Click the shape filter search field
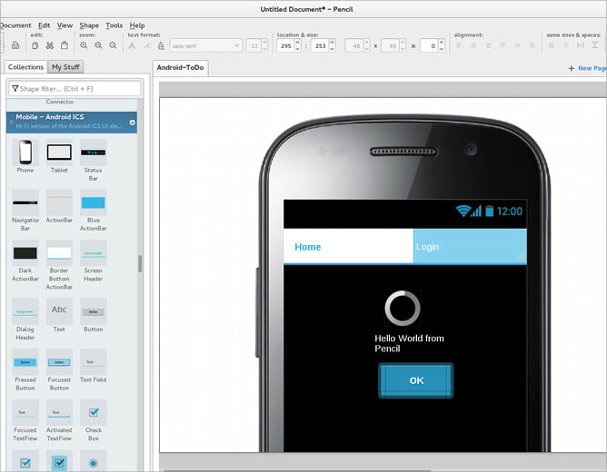Screen dimensions: 607x472 [x=76, y=88]
